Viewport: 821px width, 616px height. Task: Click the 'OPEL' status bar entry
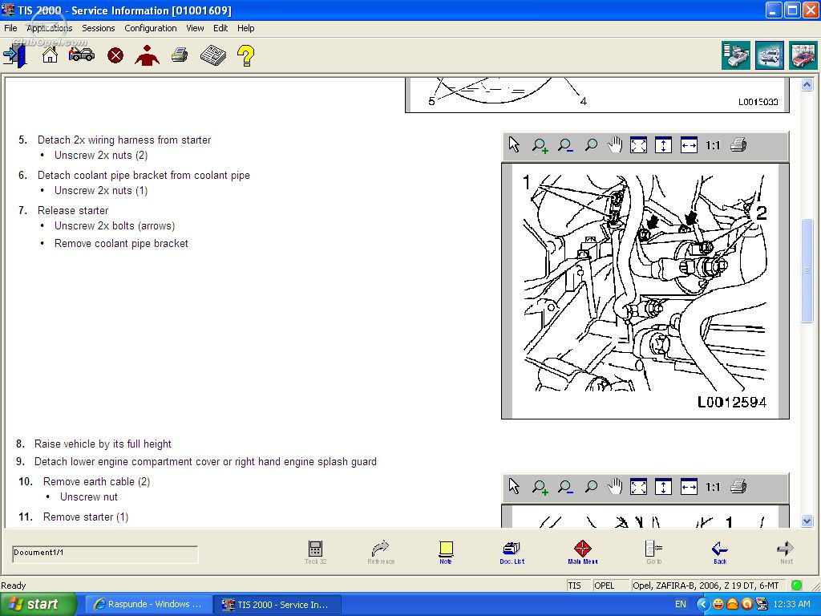tap(605, 585)
